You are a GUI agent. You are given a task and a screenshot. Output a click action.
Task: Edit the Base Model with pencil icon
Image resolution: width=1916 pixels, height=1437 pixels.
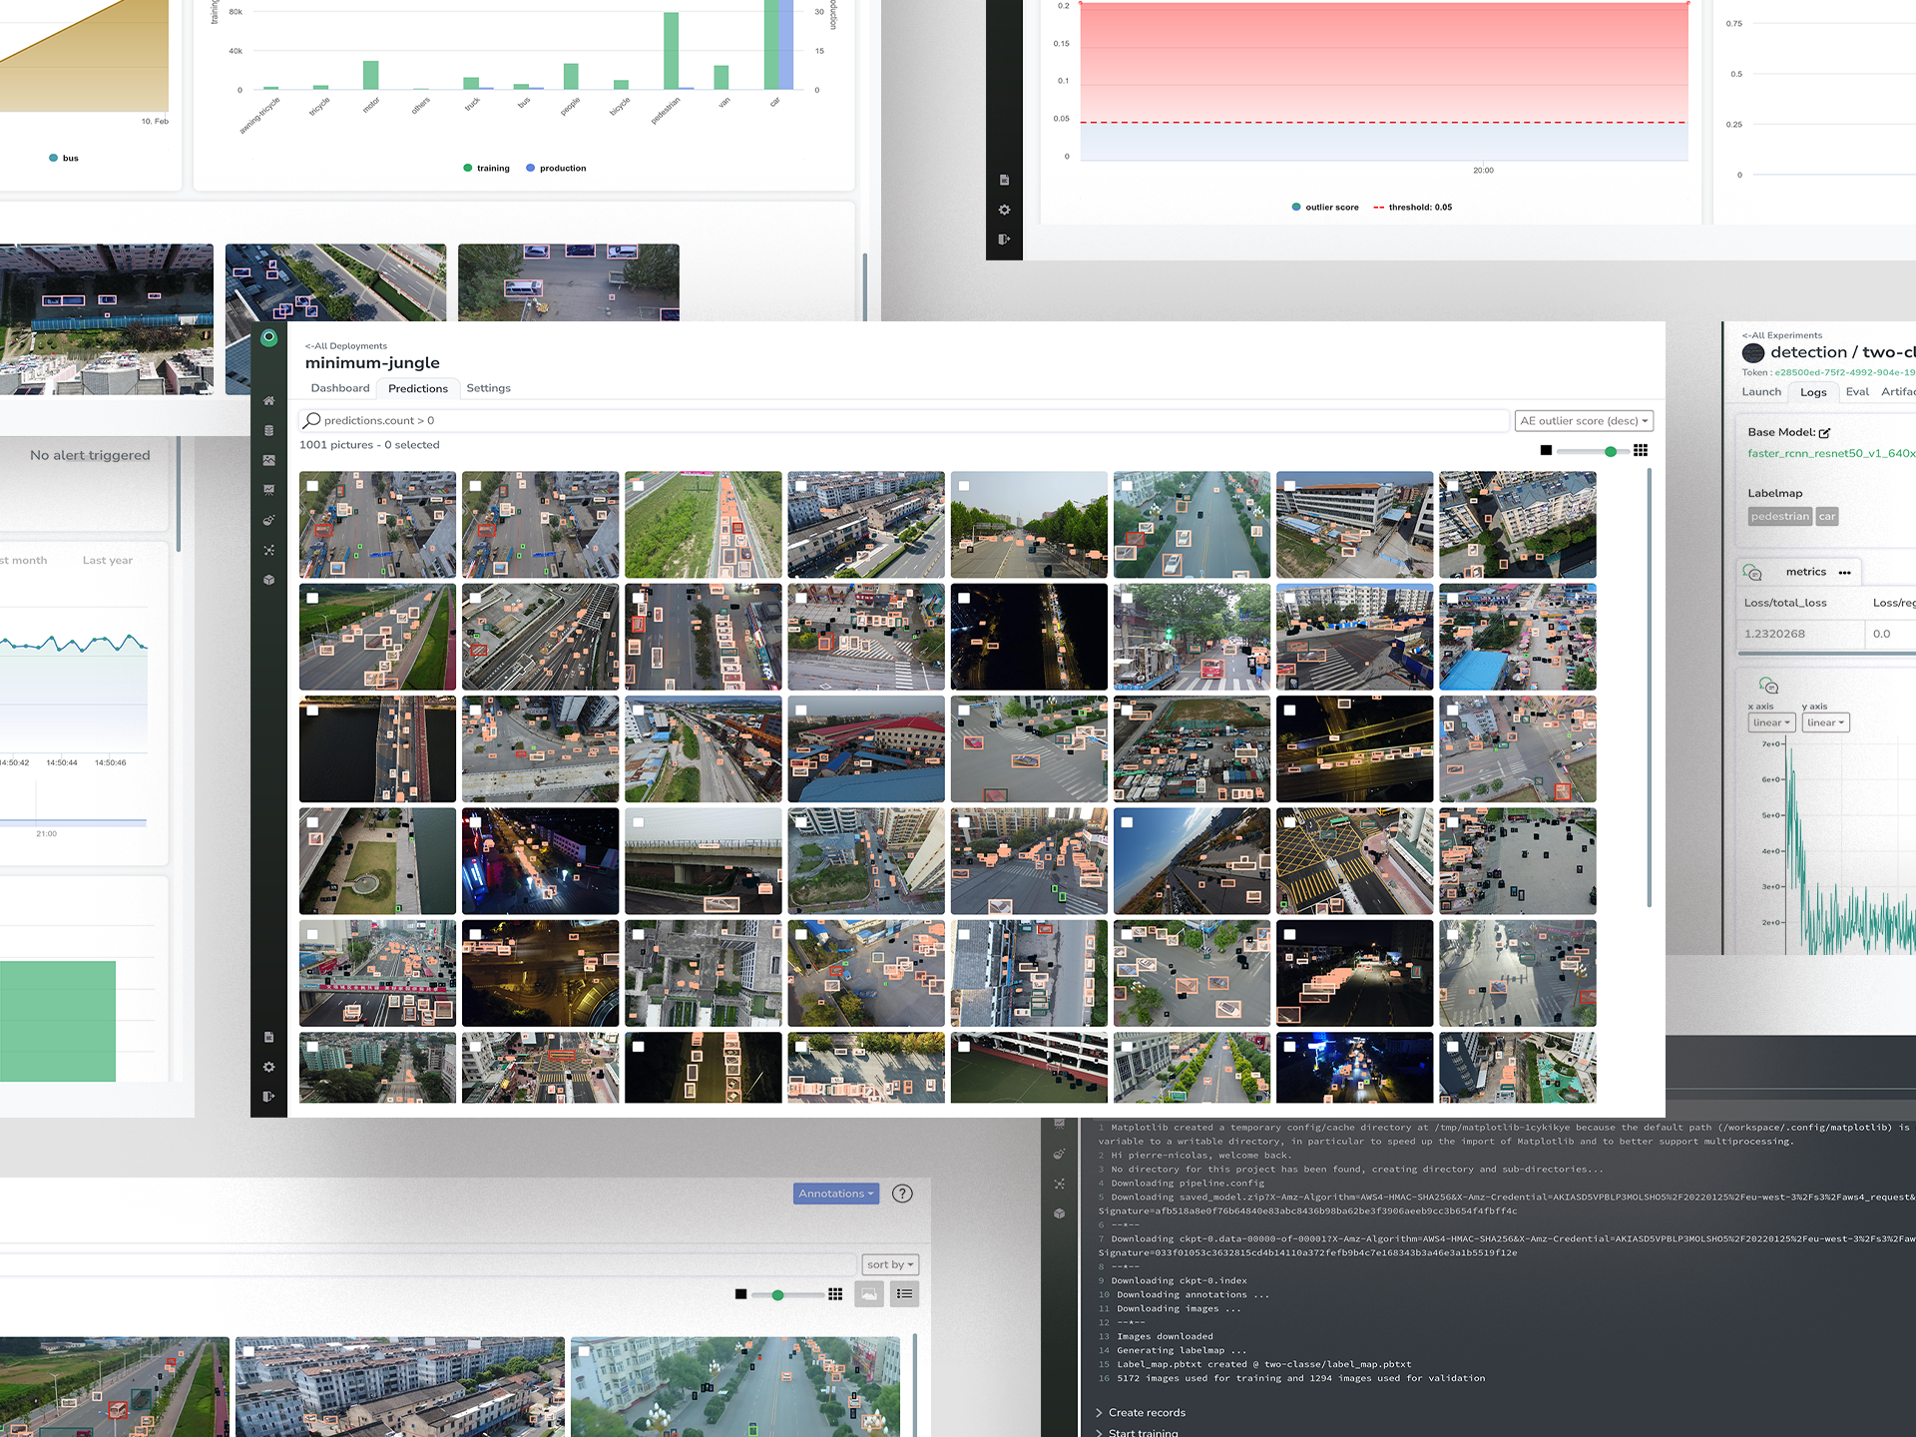[x=1824, y=433]
